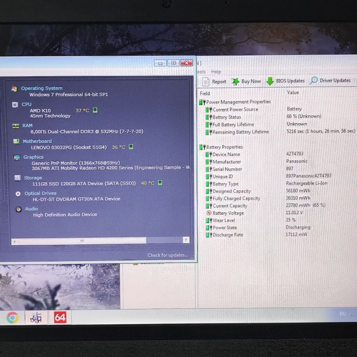Click the CPU temperature green indicator
357x357 pixels.
coord(95,110)
